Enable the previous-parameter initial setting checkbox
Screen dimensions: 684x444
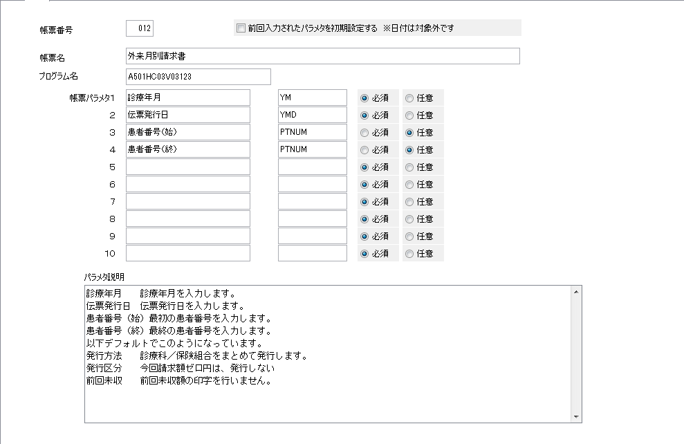[x=241, y=28]
